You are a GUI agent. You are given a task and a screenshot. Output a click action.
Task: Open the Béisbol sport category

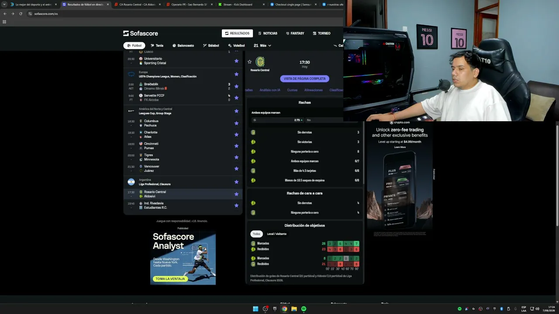[x=211, y=45]
